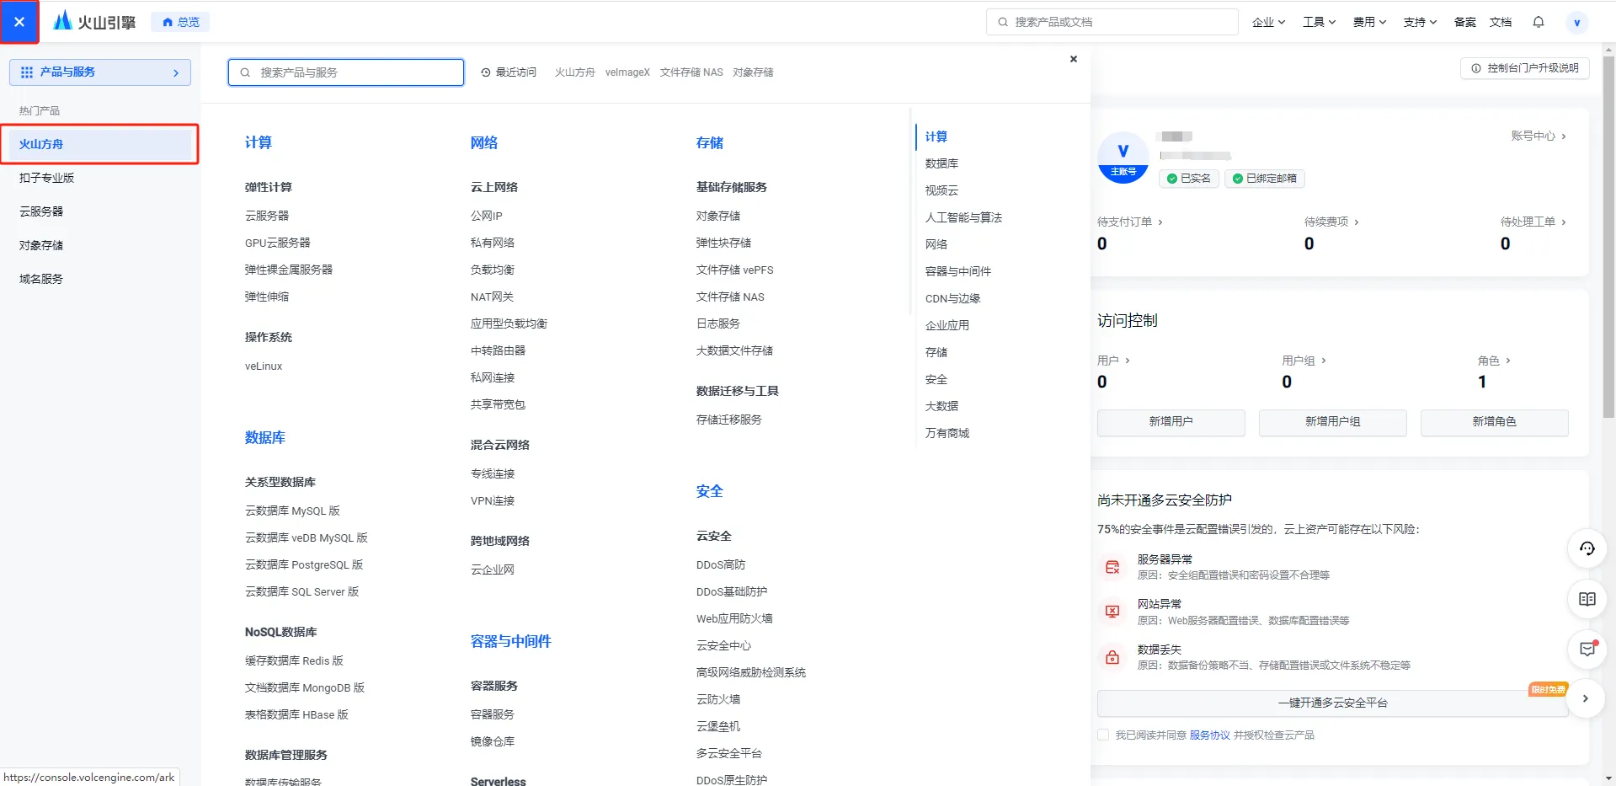Open the customer service headset icon
The image size is (1616, 786).
(1587, 549)
